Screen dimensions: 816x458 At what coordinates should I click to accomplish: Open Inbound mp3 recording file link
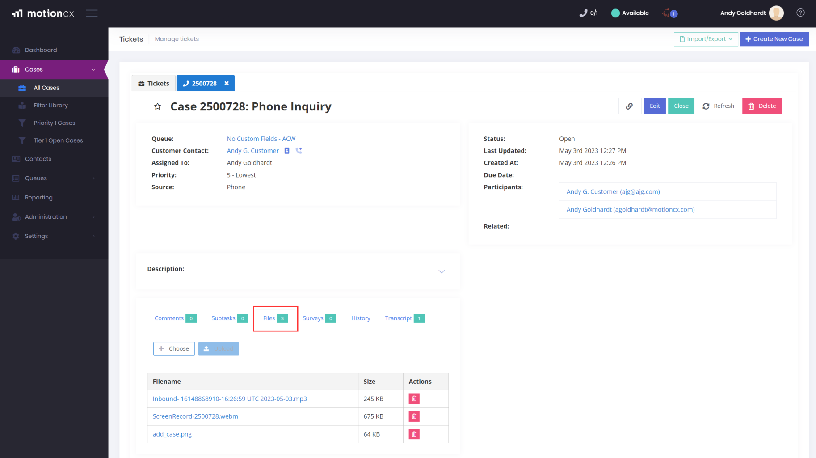(230, 399)
